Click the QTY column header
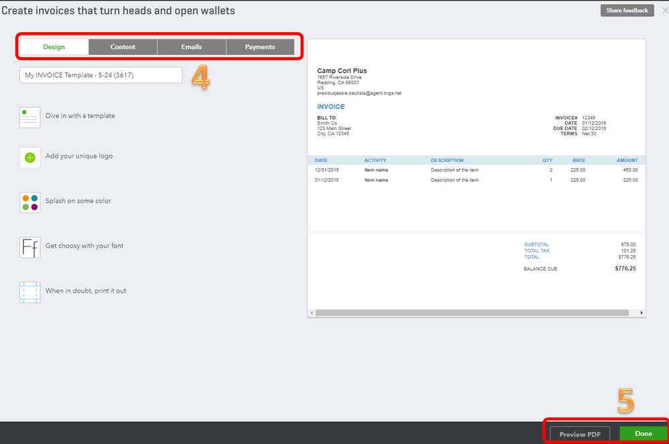This screenshot has width=669, height=444. (547, 160)
